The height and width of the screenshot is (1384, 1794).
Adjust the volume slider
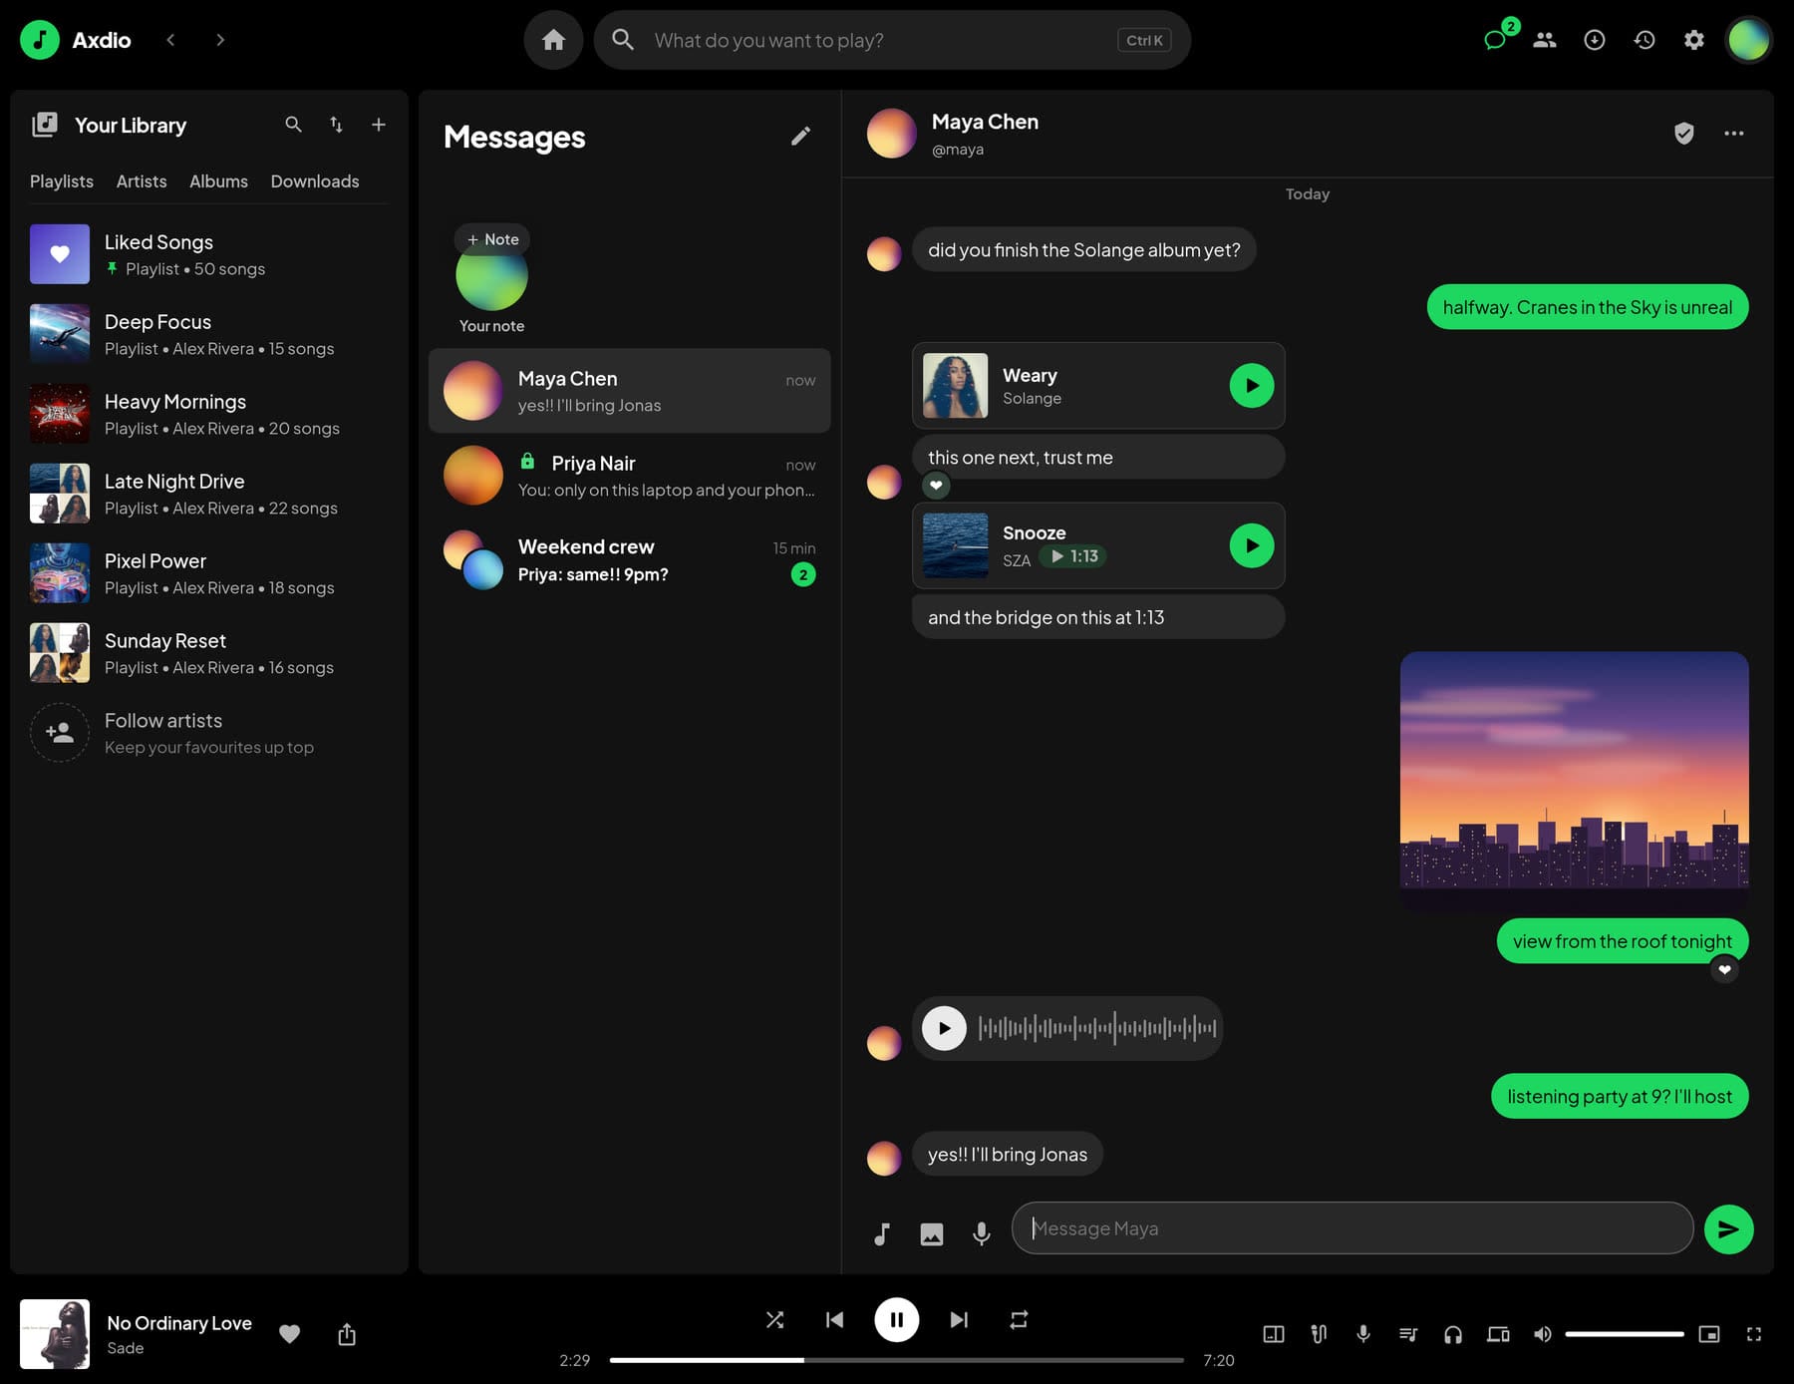point(1625,1334)
